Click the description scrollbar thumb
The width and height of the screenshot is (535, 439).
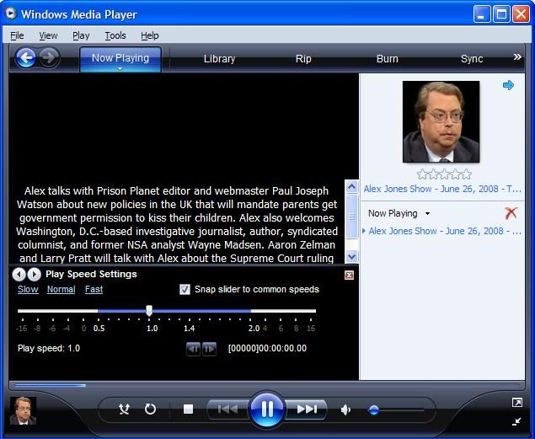pos(351,217)
